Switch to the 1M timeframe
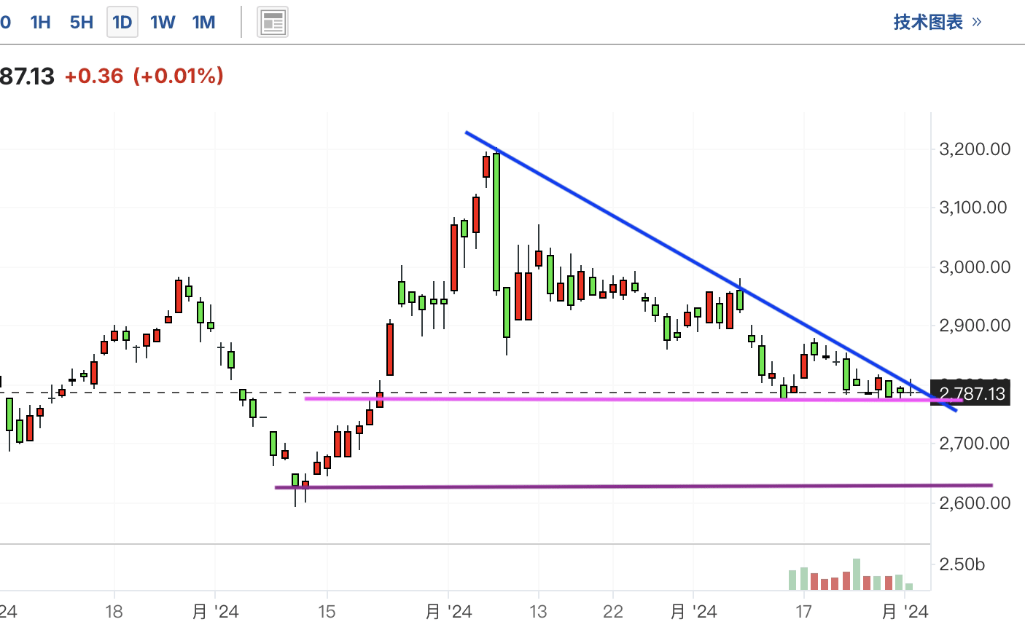Viewport: 1025px width, 638px height. tap(204, 22)
